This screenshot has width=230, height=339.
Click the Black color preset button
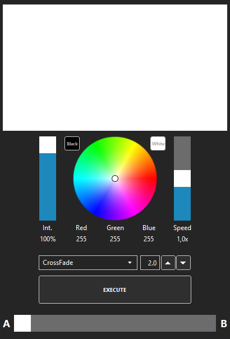[x=72, y=144]
